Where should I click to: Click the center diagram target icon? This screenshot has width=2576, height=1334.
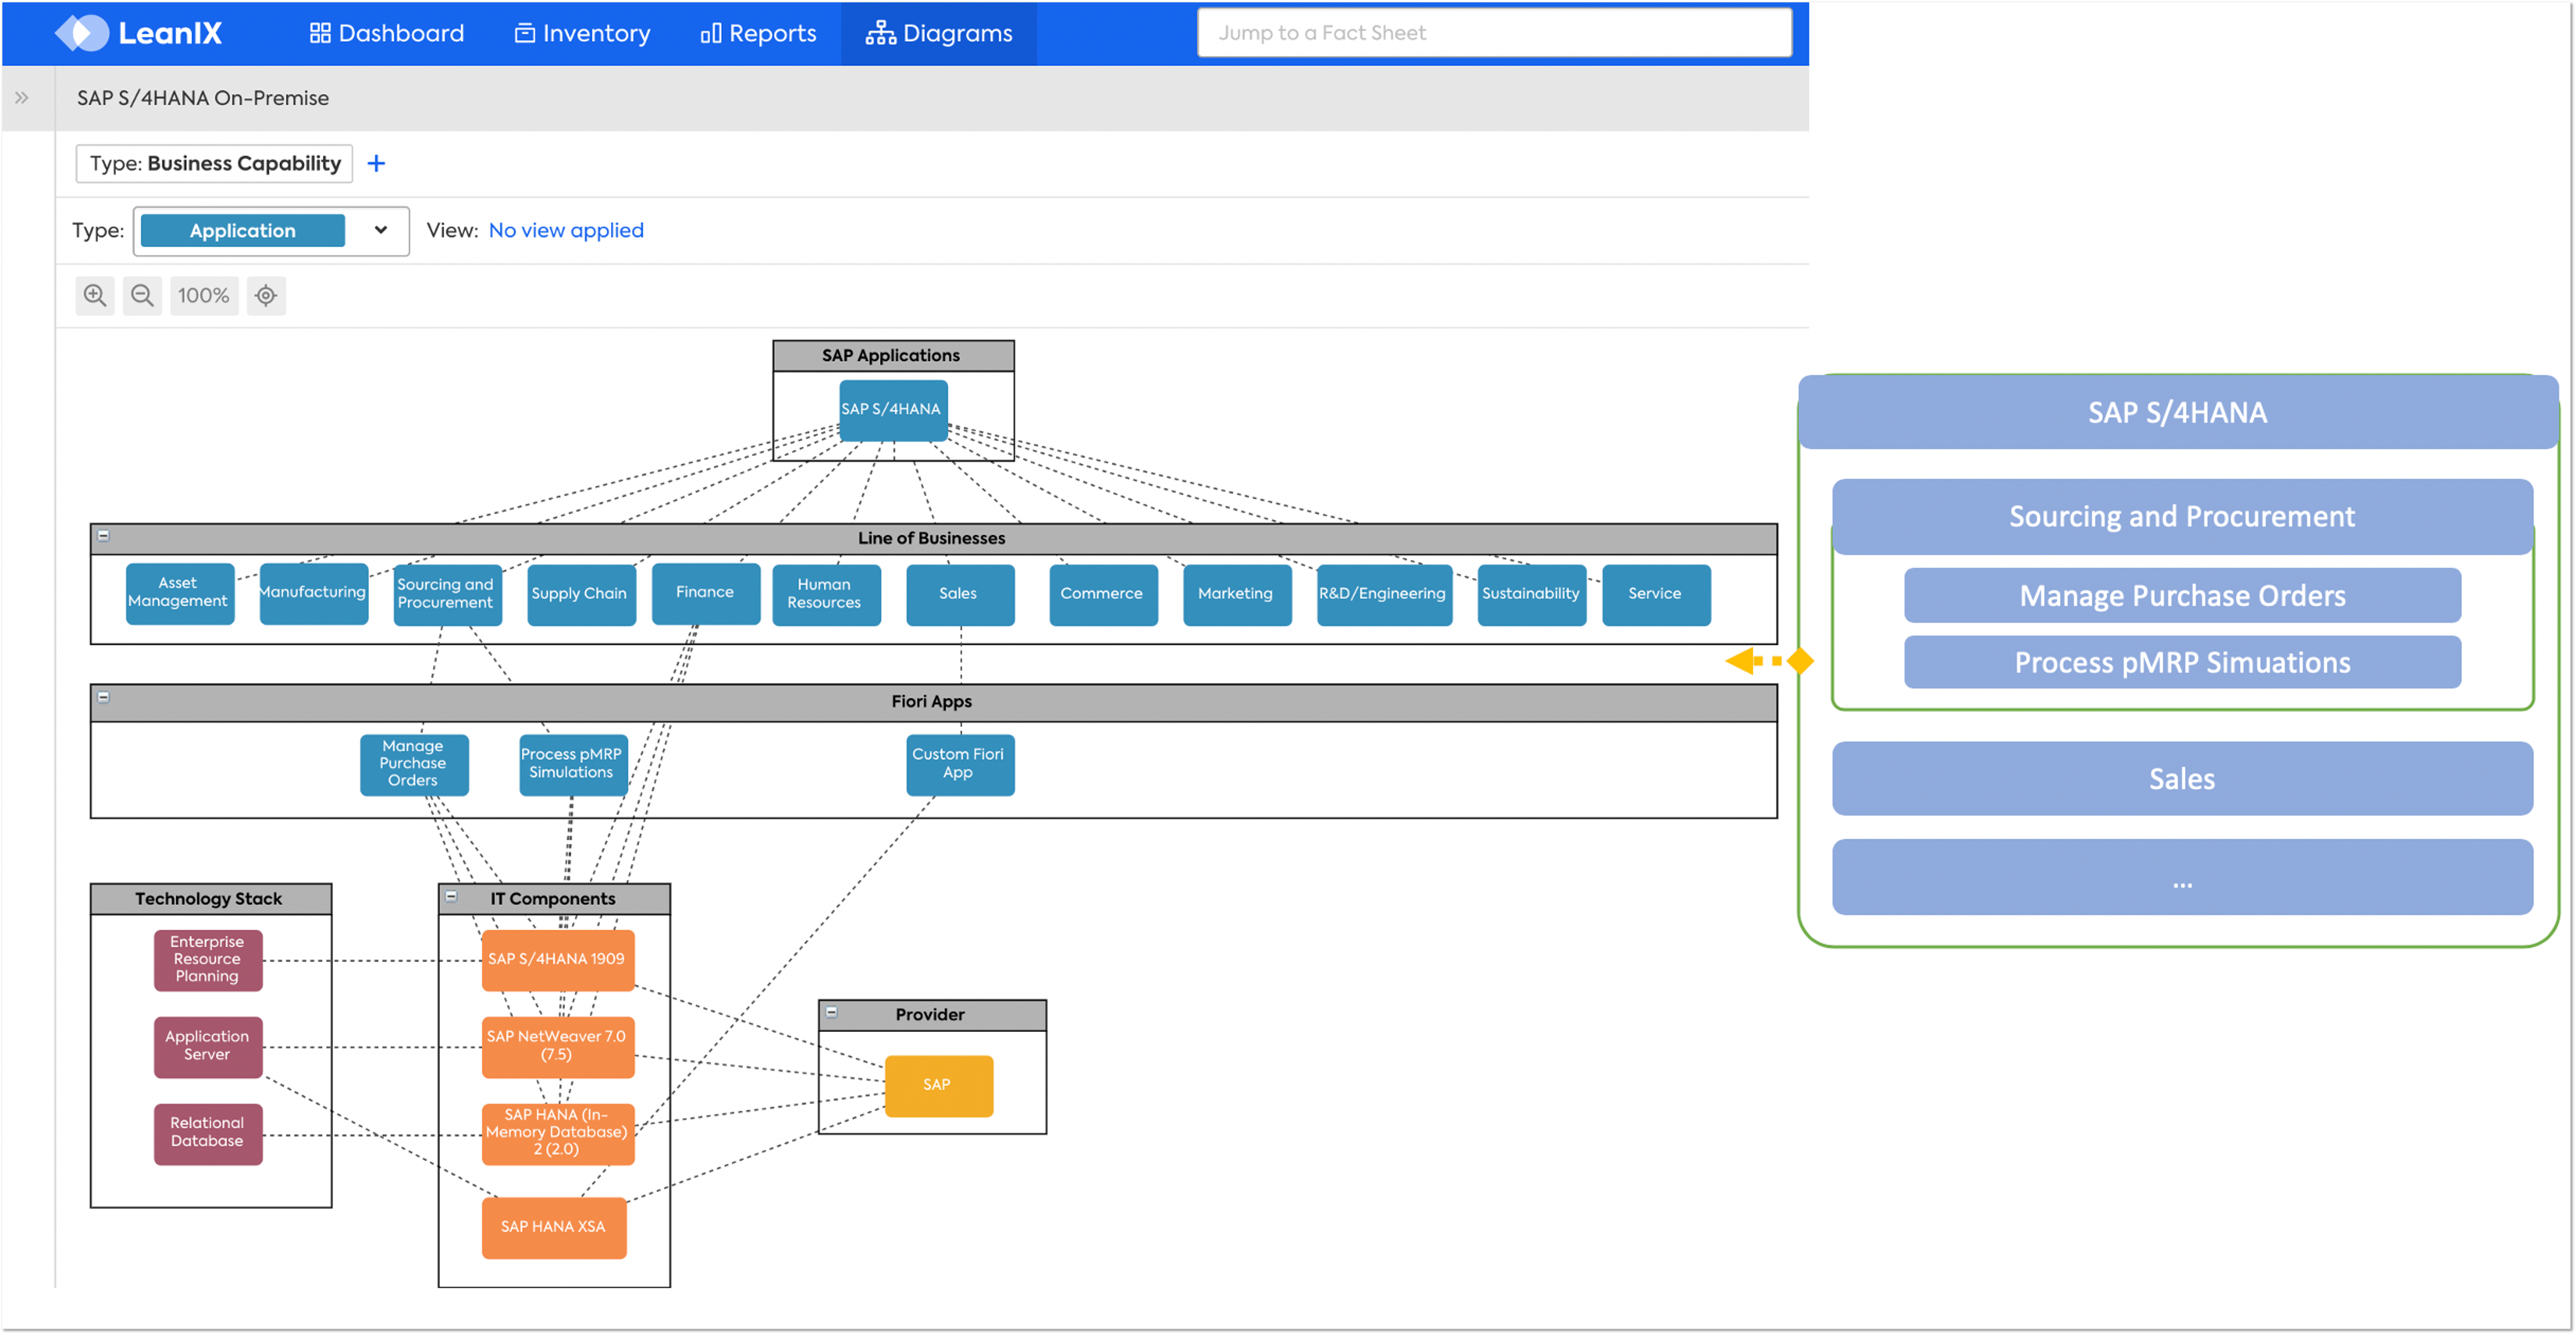(266, 295)
